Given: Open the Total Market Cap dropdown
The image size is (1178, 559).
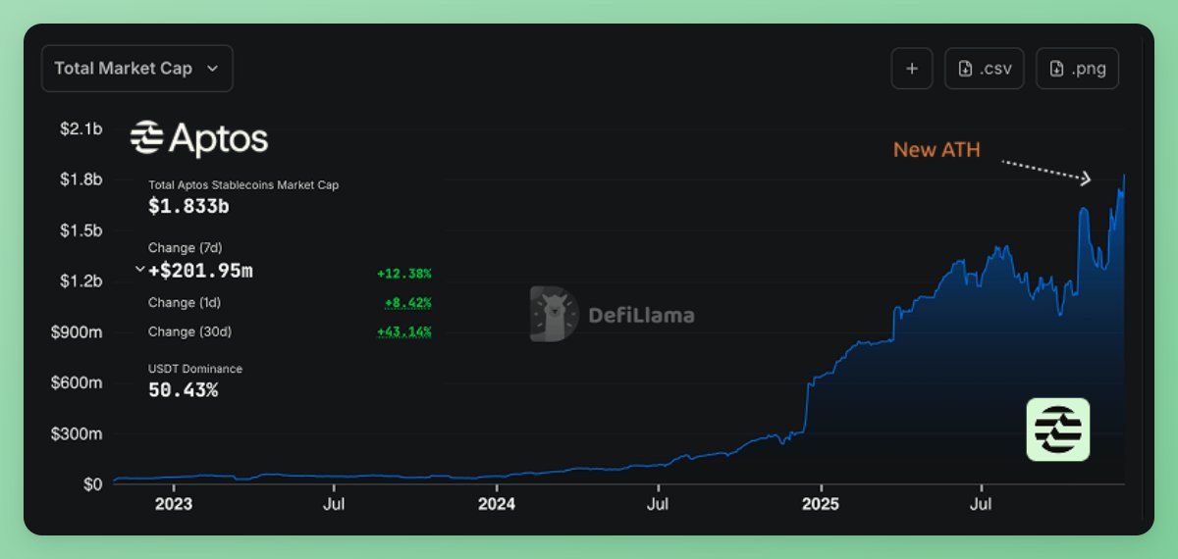Looking at the screenshot, I should pyautogui.click(x=137, y=69).
